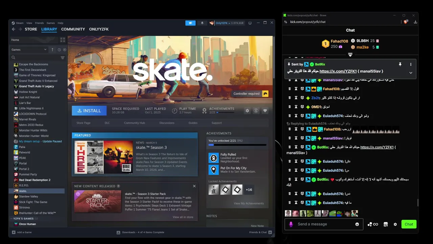Install skate. with the INSTALL button
Viewport: 433px width, 244px height.
[89, 111]
